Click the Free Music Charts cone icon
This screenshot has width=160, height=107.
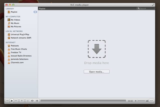(9, 49)
